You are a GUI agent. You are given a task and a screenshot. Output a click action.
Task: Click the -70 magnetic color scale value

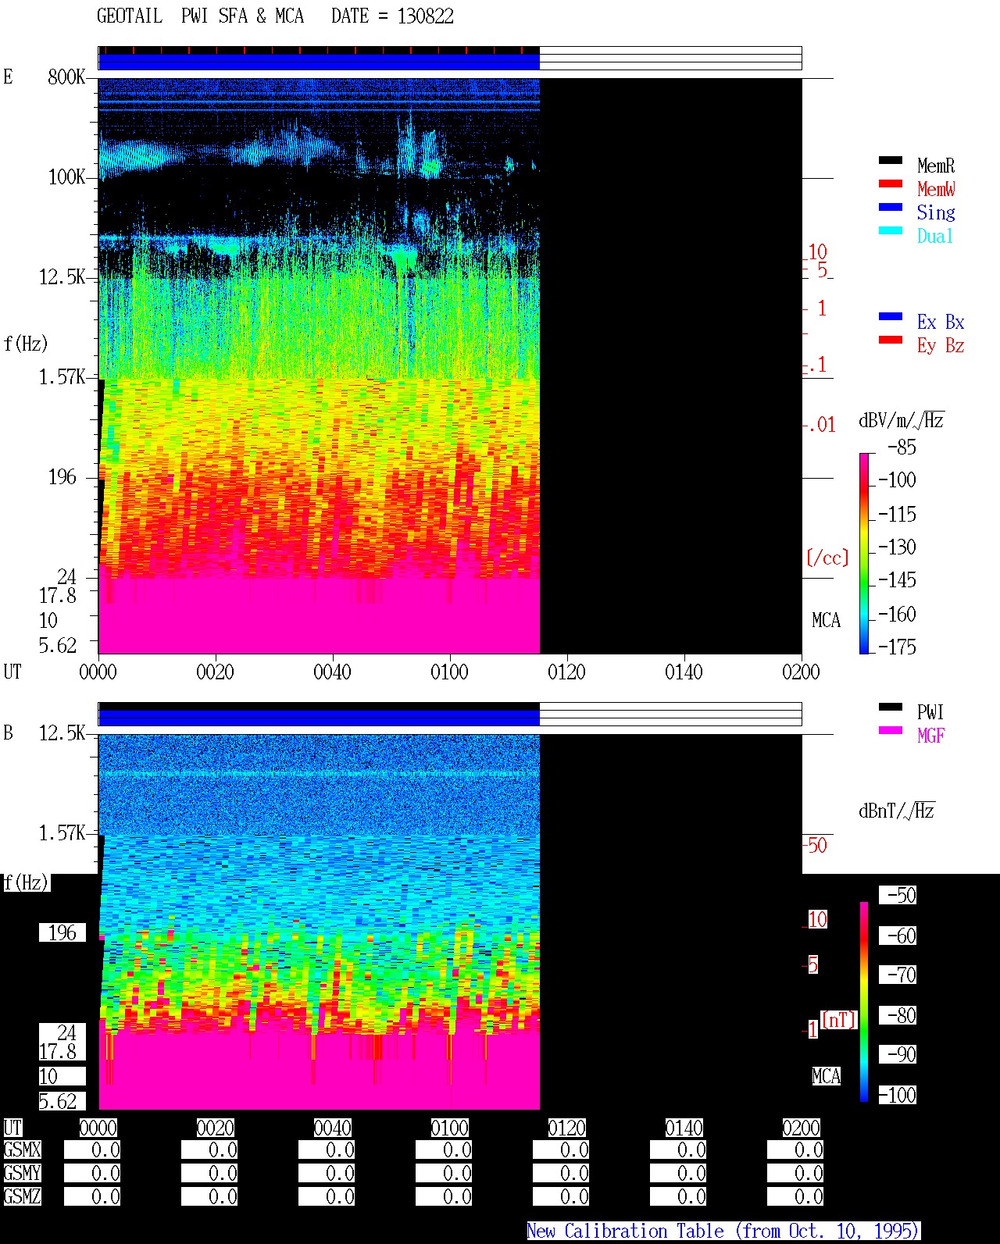click(898, 975)
